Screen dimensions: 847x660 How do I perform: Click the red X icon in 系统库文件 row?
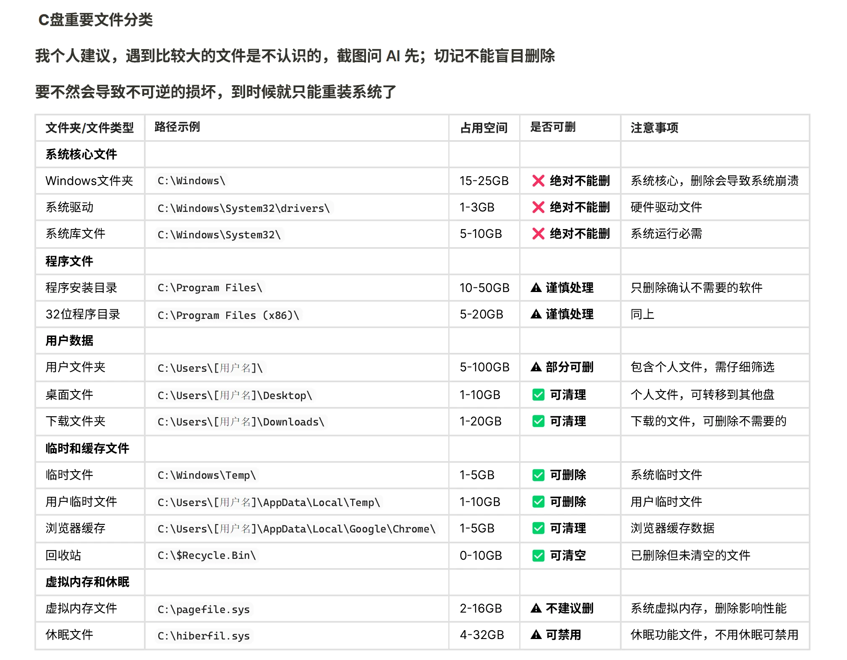[538, 234]
